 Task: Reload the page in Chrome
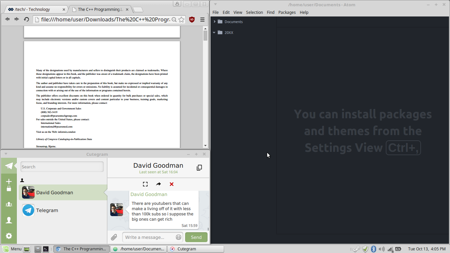tap(26, 19)
